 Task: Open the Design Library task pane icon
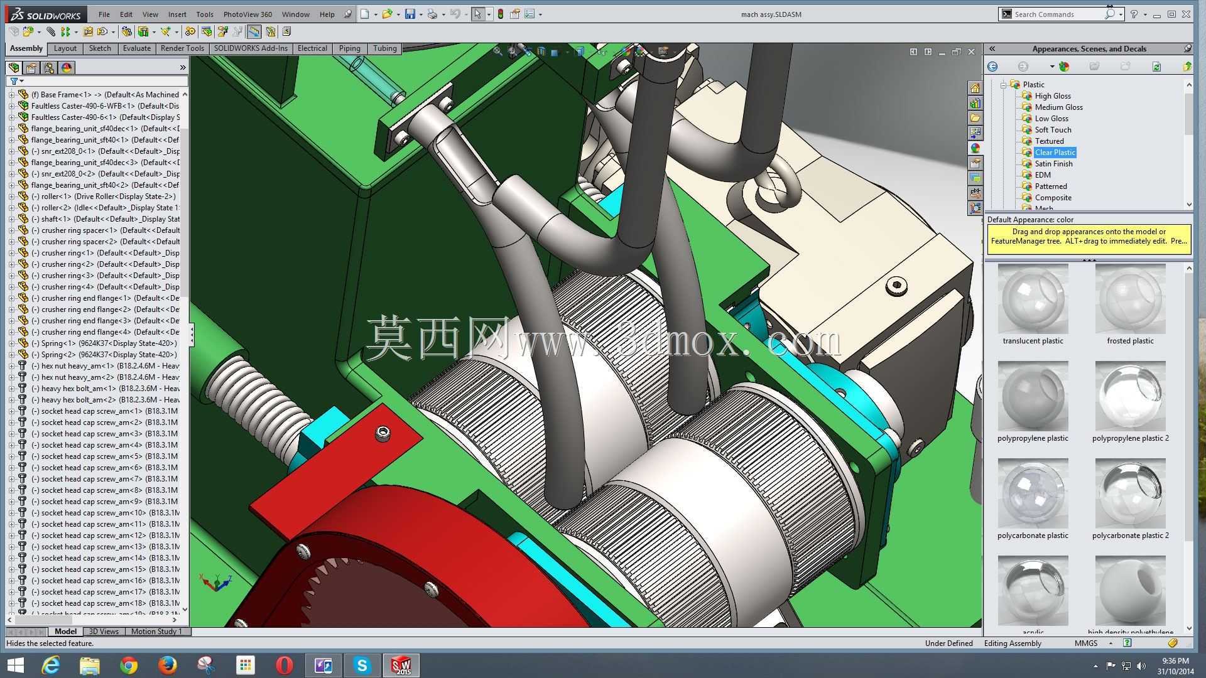[x=975, y=103]
